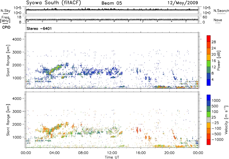The image size is (229, 159).
Task: Click the '4000' range tick in the power panel
Action: pyautogui.click(x=17, y=39)
